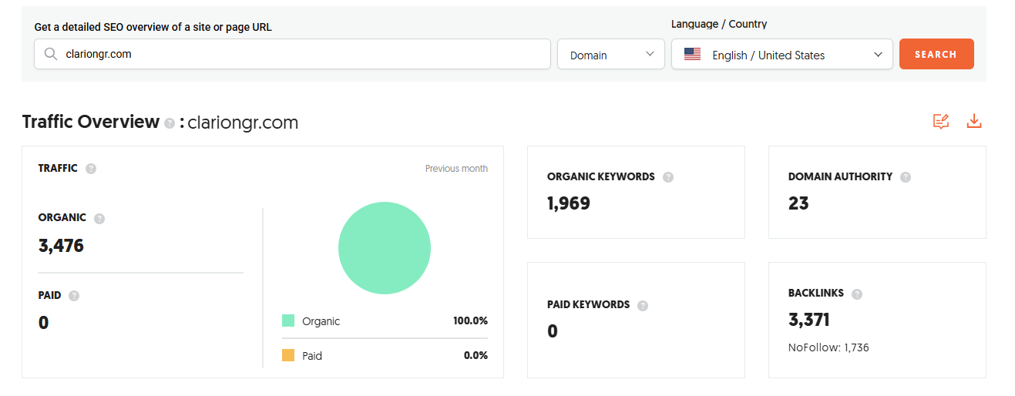The image size is (1015, 396).
Task: Click the Traffic Overview heading
Action: click(90, 122)
